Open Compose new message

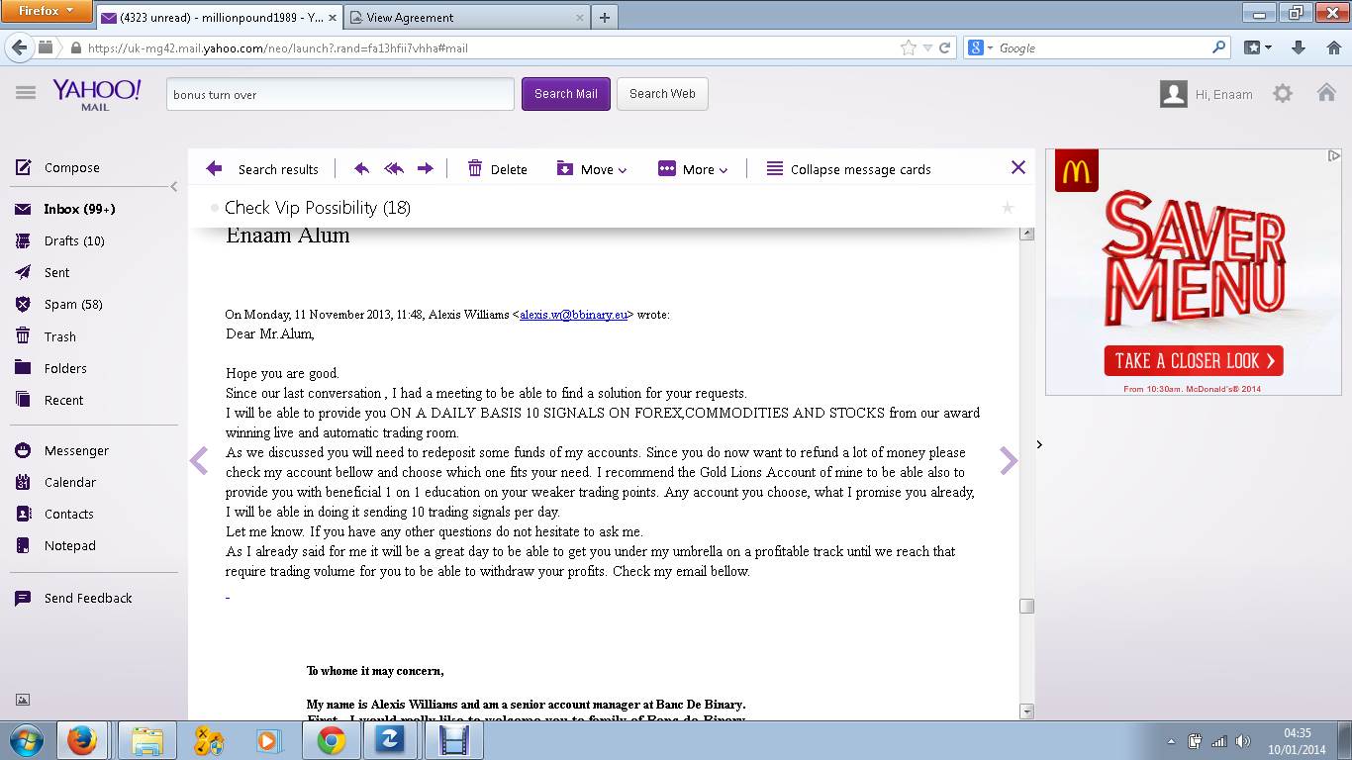57,168
